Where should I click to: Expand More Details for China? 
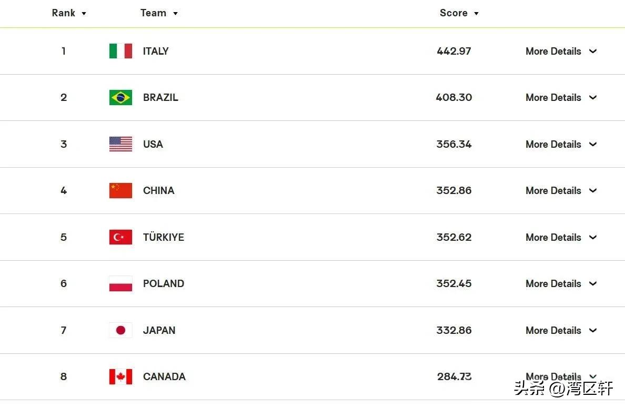[561, 191]
